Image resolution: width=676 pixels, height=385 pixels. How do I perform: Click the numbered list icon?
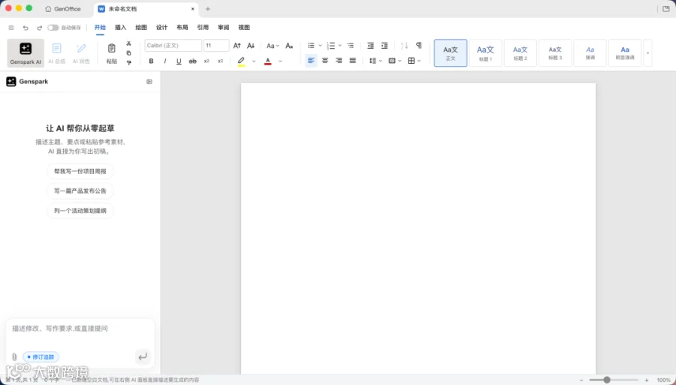[x=331, y=45]
